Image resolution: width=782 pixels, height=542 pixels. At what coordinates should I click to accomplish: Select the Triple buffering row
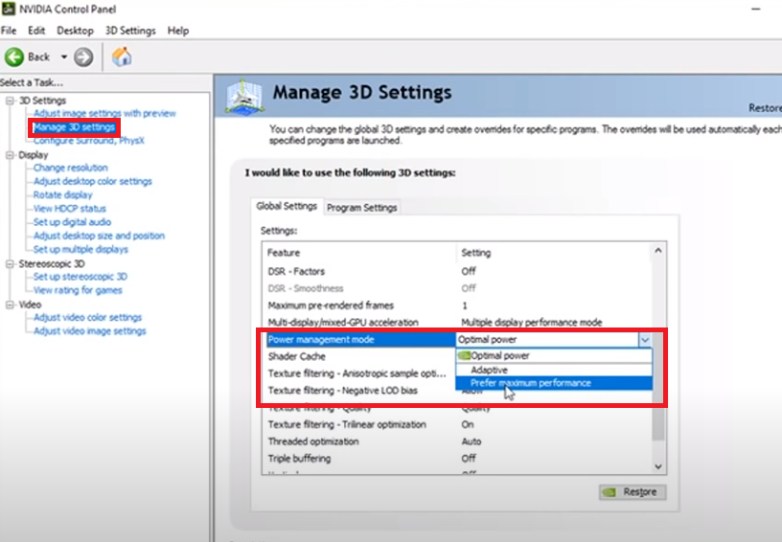(456, 459)
